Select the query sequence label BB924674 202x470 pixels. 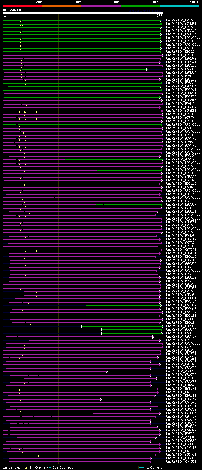tap(12, 10)
